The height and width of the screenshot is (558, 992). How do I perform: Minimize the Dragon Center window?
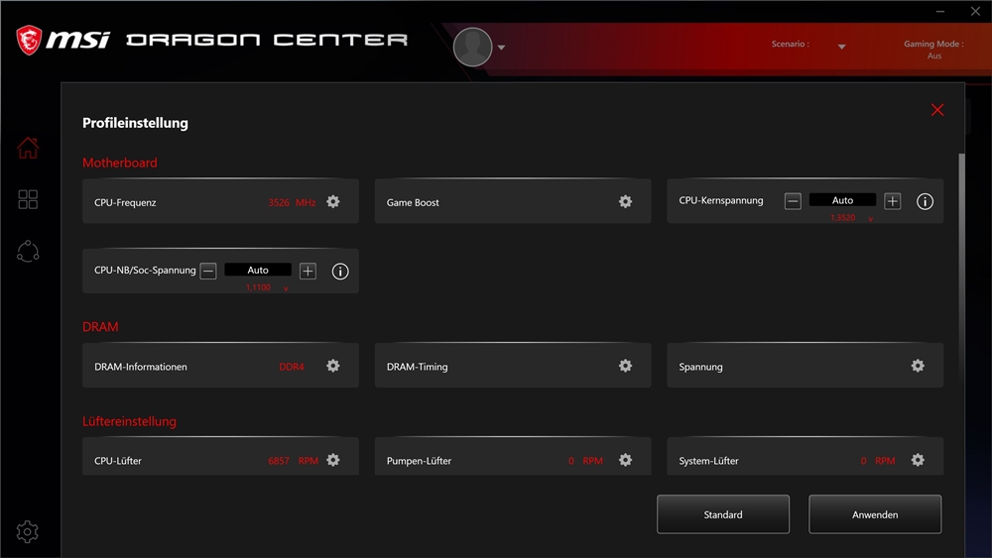940,11
